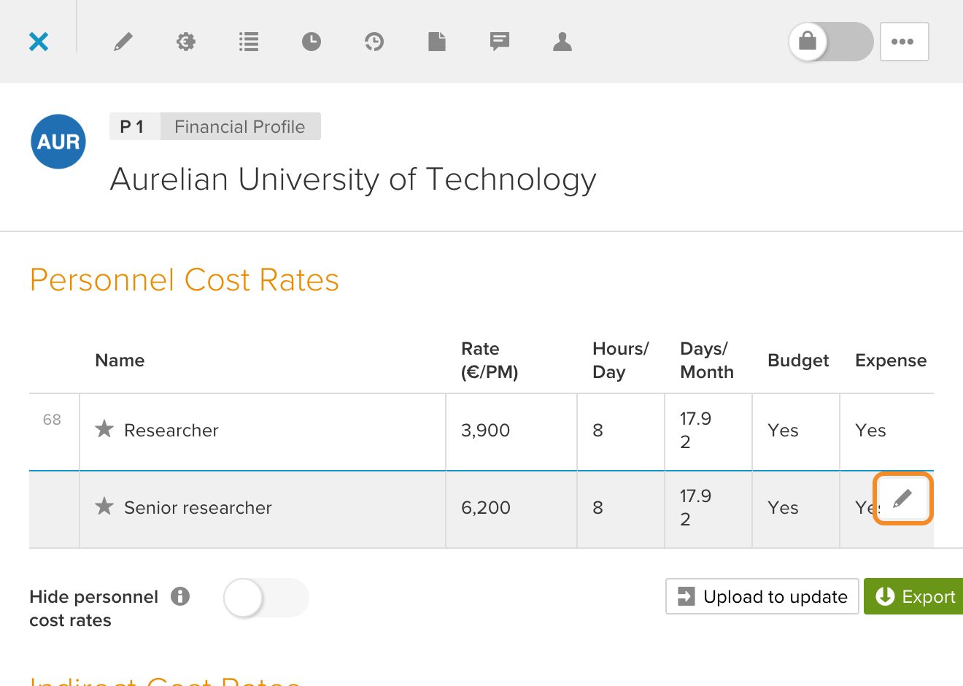The image size is (963, 686).
Task: Click the Expense column header
Action: pyautogui.click(x=891, y=361)
